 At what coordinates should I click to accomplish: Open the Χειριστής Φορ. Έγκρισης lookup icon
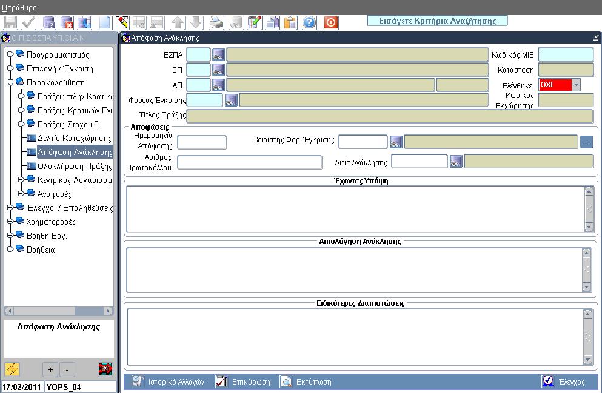pyautogui.click(x=396, y=142)
